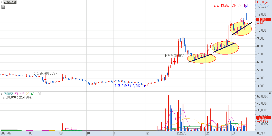
Task: Click the 03/17 end date label
Action: coord(260,133)
